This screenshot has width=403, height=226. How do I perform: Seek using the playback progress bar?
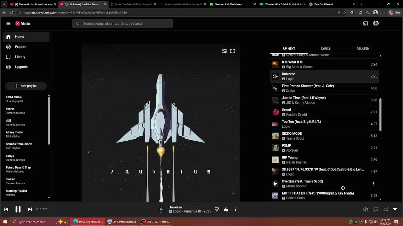[x=201, y=202]
